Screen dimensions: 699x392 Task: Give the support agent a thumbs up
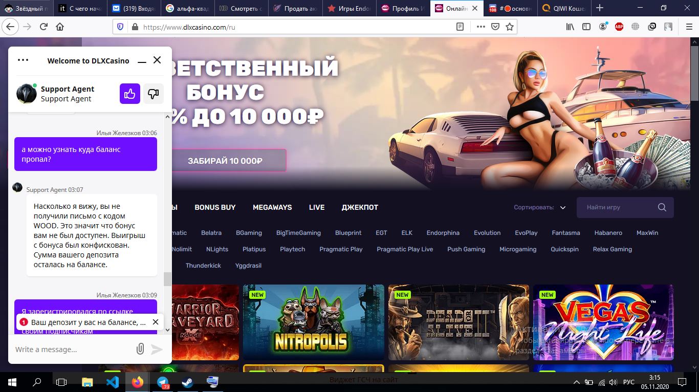point(130,94)
